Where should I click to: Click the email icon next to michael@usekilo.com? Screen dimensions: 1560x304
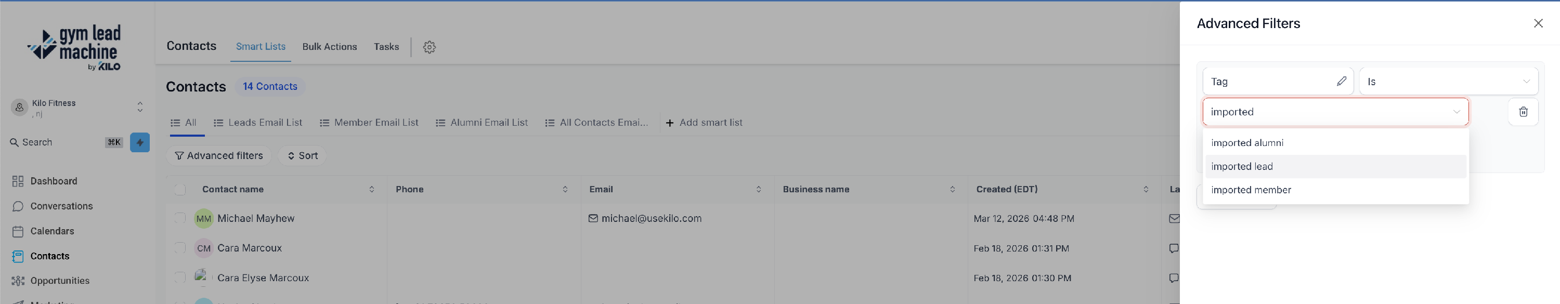593,219
